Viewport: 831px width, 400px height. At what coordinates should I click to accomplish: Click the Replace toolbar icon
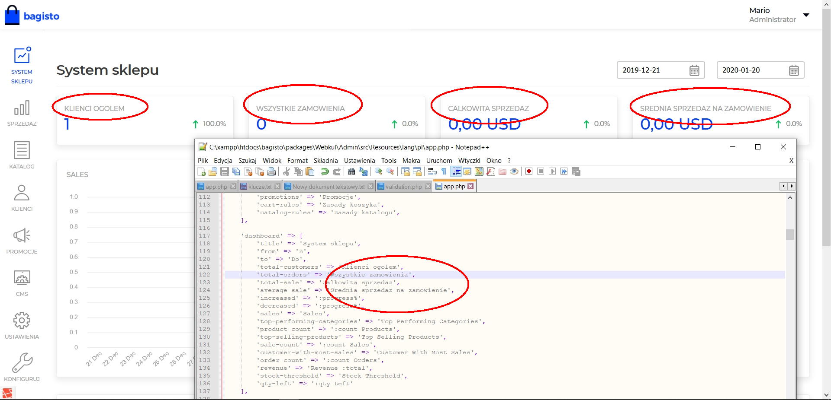[x=363, y=171]
